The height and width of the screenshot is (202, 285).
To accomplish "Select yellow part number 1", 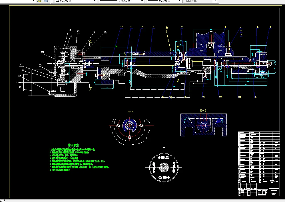I will 270,27.
